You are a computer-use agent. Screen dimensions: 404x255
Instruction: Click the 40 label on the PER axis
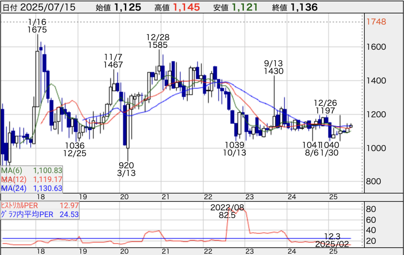point(371,230)
